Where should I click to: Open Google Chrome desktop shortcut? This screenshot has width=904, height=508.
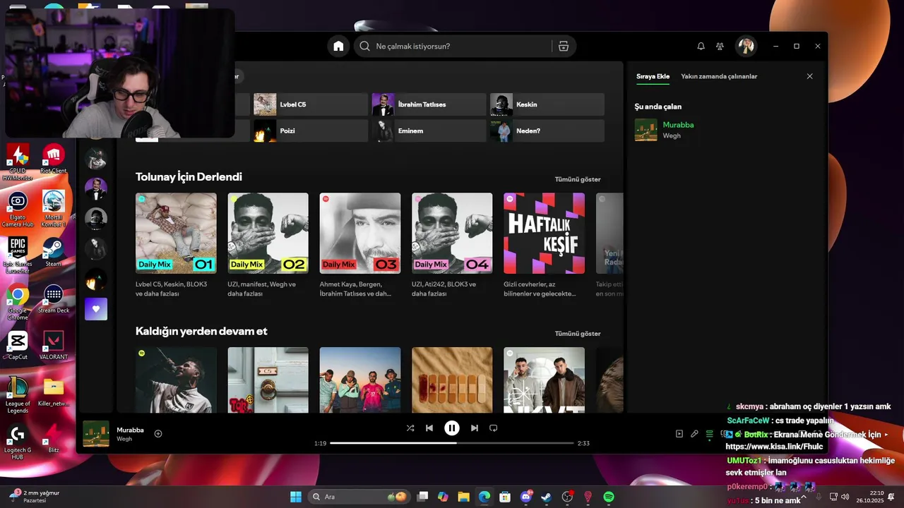[x=18, y=303]
